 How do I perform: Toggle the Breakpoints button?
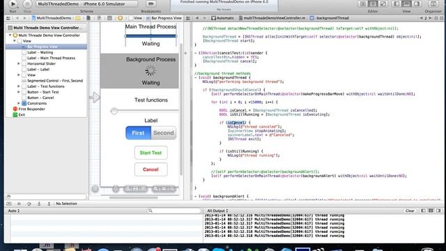pyautogui.click(x=151, y=4)
